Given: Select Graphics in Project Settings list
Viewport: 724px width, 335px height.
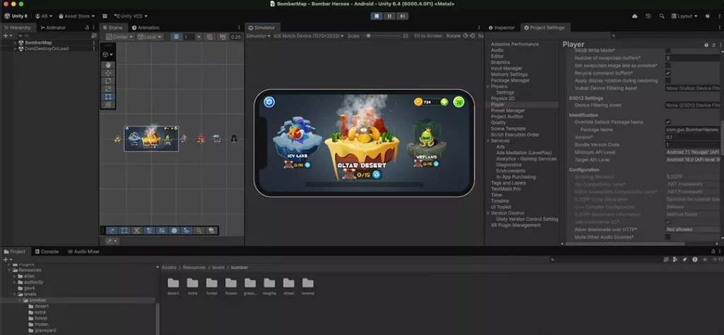Looking at the screenshot, I should click(x=501, y=62).
